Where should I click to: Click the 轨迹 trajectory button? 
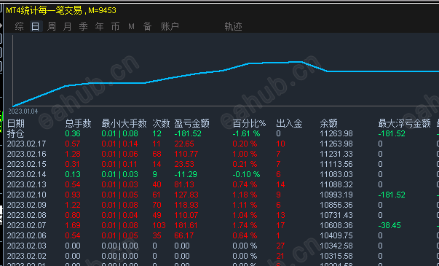click(x=233, y=27)
